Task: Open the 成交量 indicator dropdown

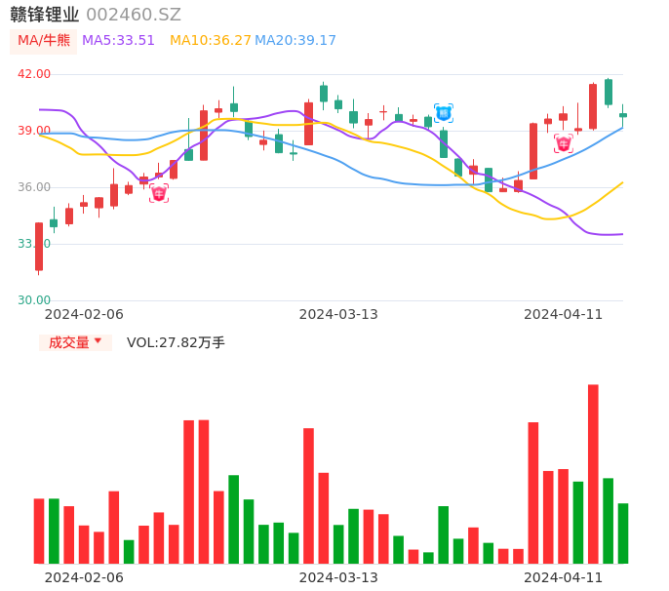Action: coord(75,342)
